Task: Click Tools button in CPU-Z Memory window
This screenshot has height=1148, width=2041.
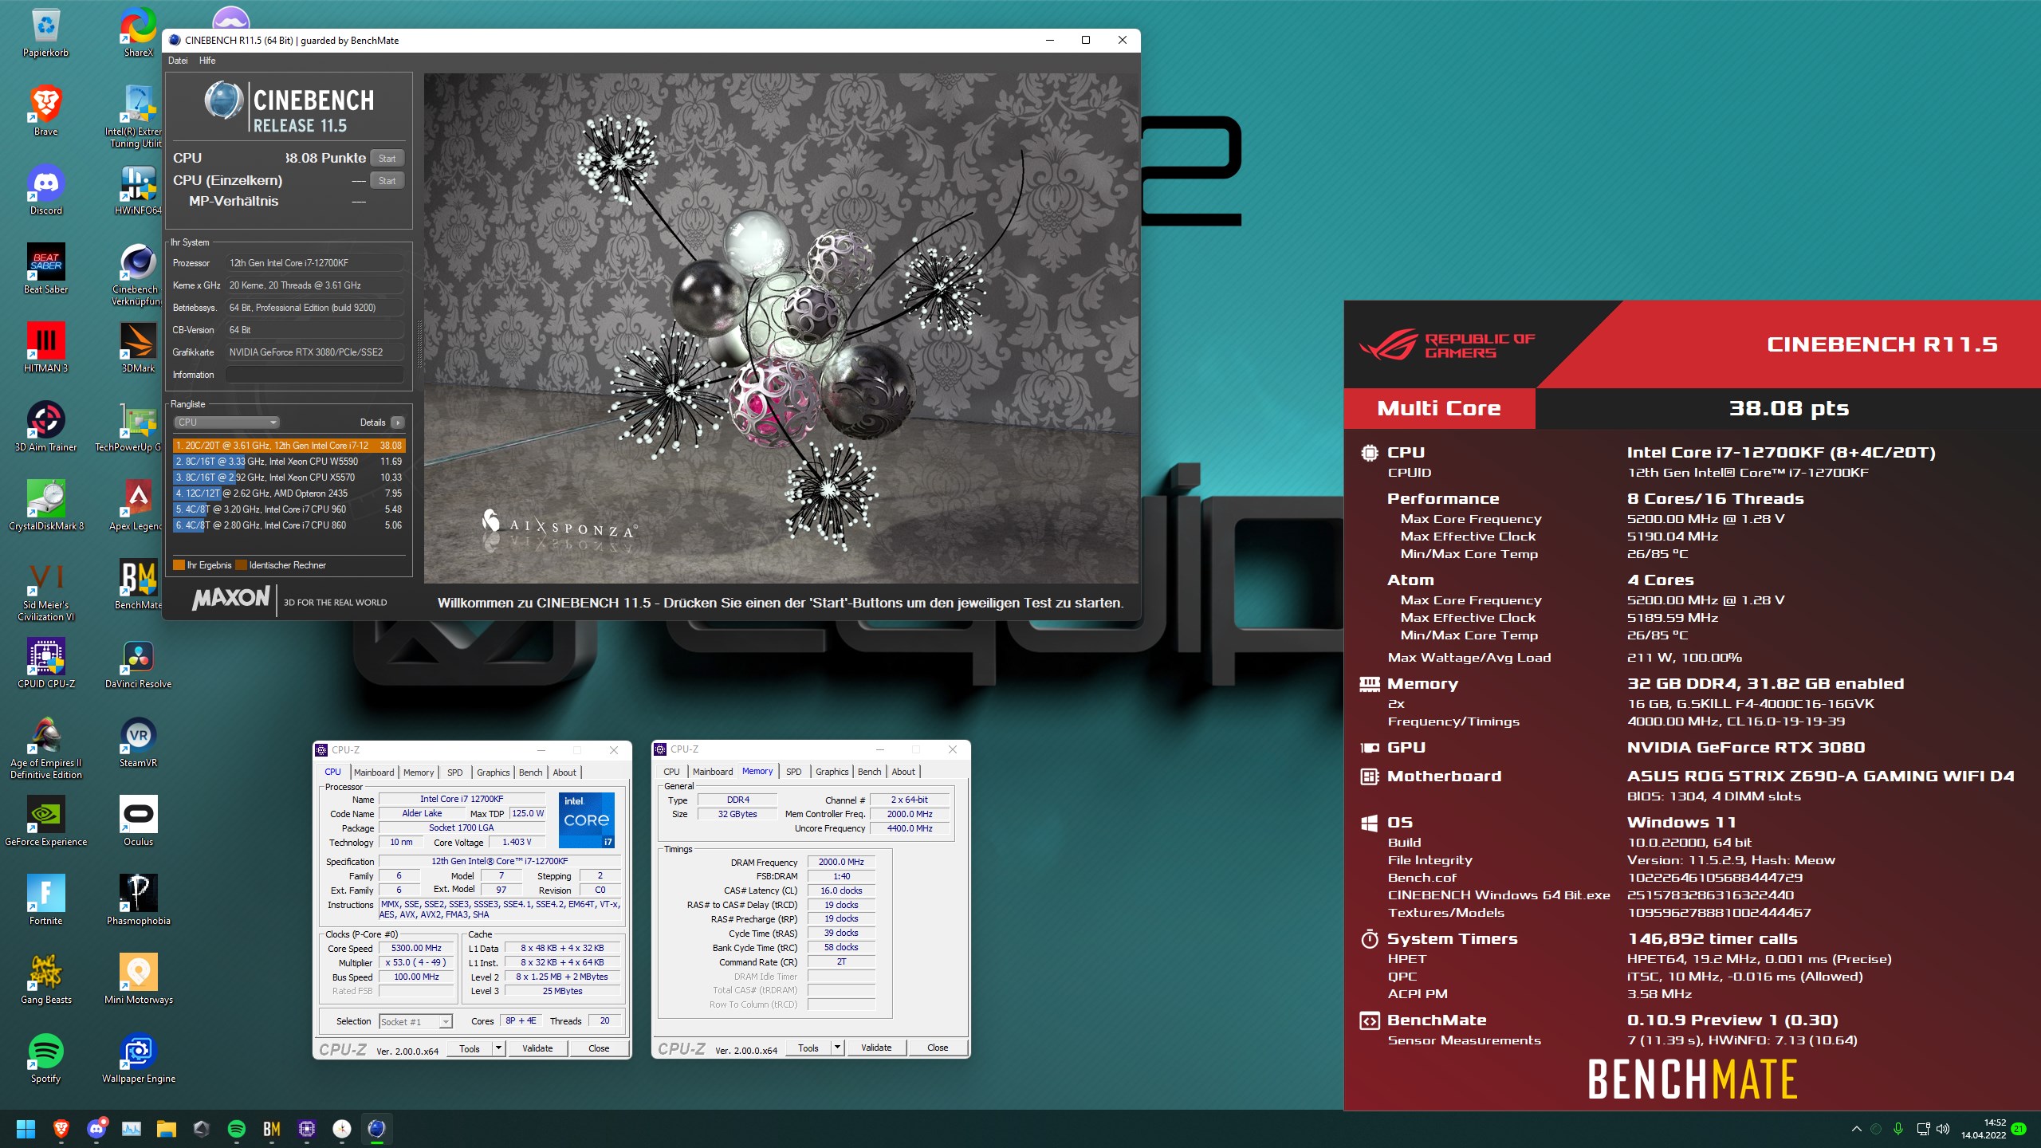Action: point(808,1048)
